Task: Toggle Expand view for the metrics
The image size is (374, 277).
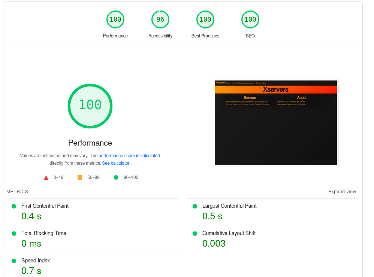Action: 342,192
